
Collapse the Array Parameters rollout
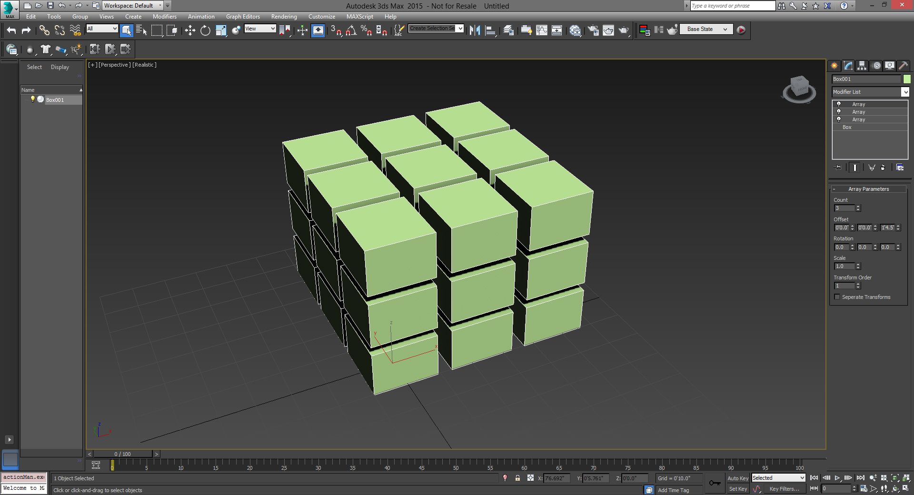(868, 189)
